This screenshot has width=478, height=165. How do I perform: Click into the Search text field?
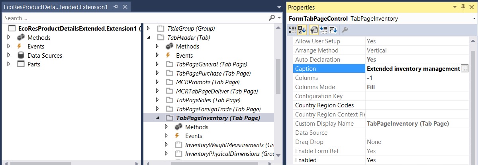(x=131, y=18)
